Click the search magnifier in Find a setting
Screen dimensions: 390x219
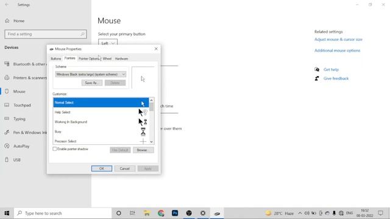coord(82,34)
